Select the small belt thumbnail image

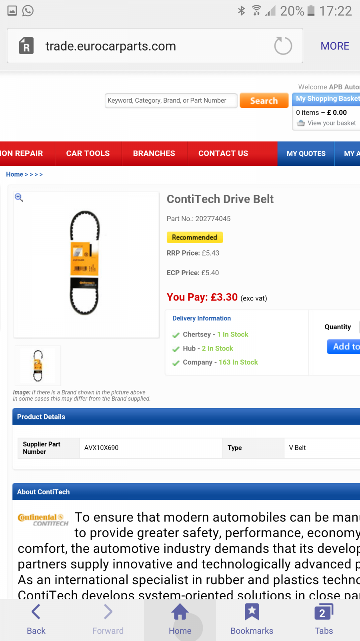coord(38,366)
